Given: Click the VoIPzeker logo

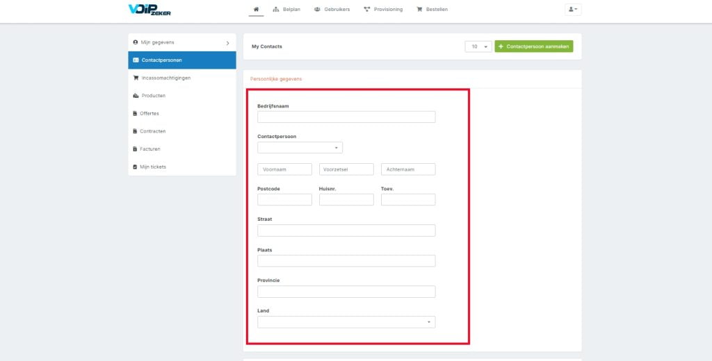Looking at the screenshot, I should click(149, 10).
